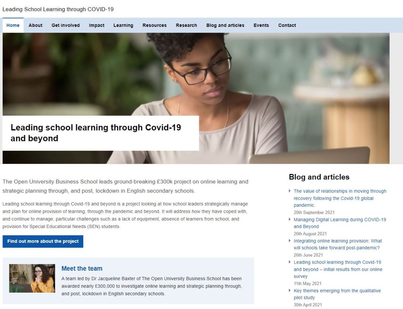Click Find out more about the project

coord(43,241)
